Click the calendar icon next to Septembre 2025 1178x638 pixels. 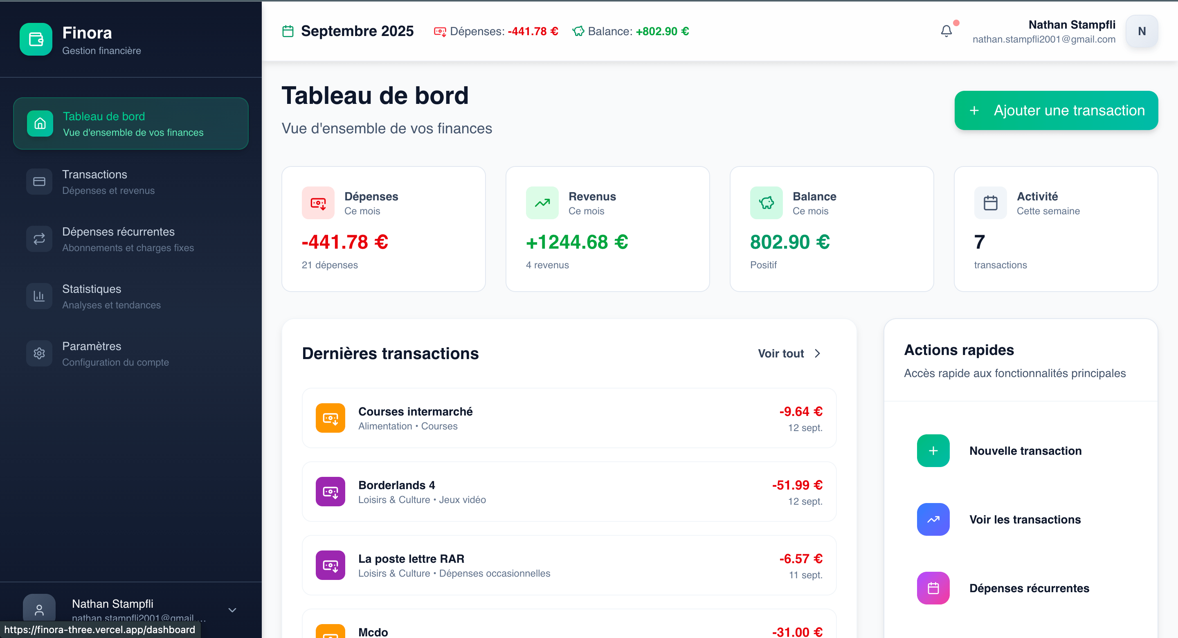288,31
